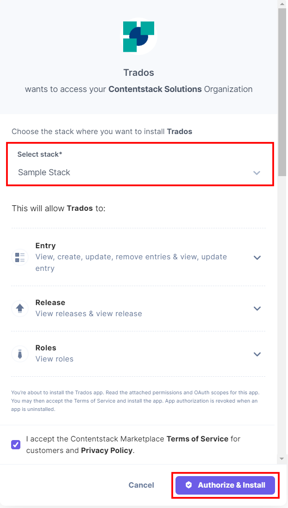Click the shield icon on Authorize & Install
This screenshot has height=508, width=288.
[x=189, y=485]
